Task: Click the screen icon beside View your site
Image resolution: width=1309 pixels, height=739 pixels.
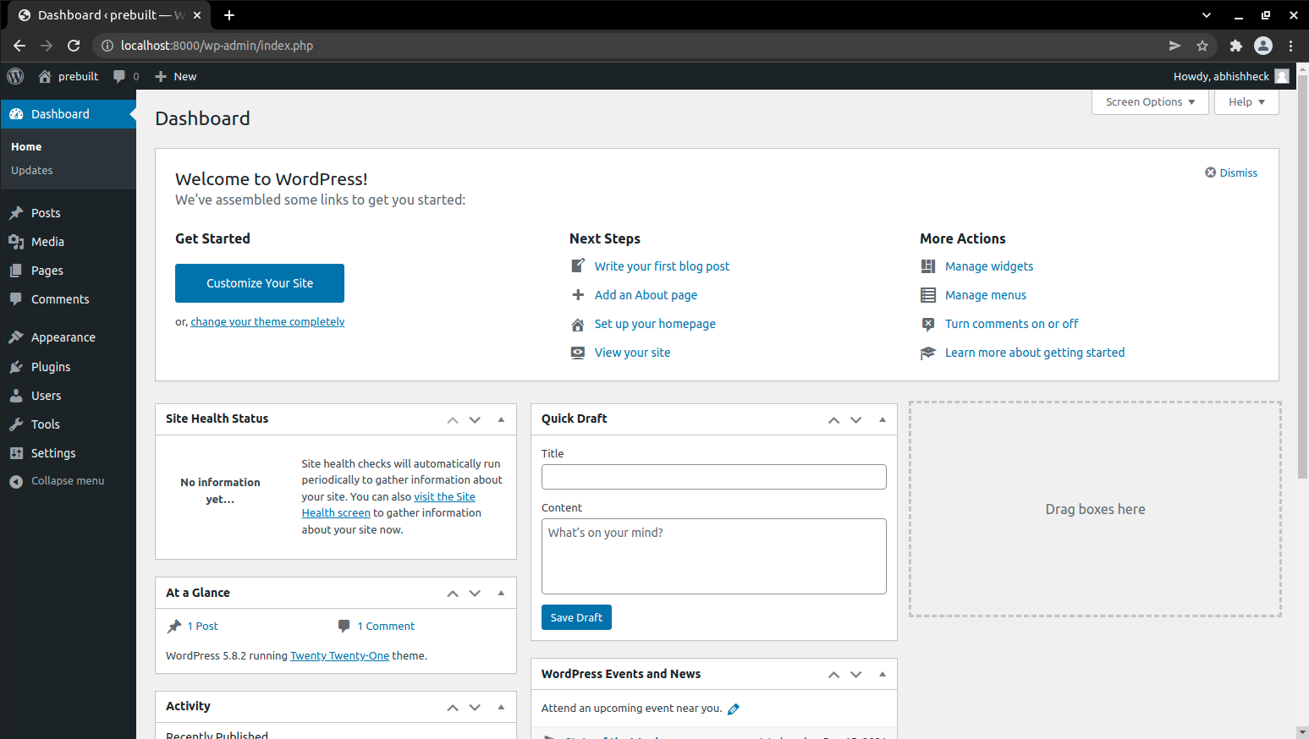Action: tap(578, 353)
